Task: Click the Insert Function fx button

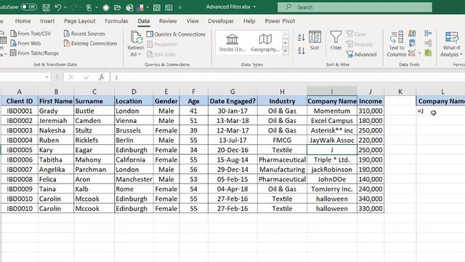Action: (x=102, y=77)
